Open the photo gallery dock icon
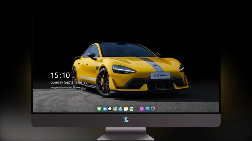The image size is (252, 141). click(131, 109)
